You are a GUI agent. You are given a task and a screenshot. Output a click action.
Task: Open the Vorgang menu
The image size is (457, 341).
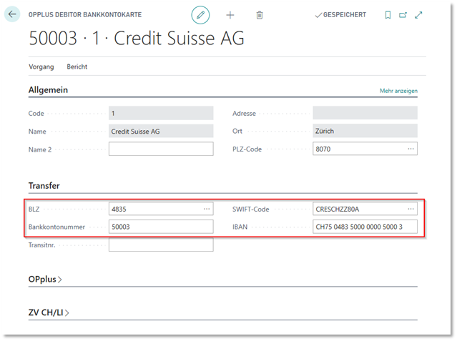(x=41, y=66)
